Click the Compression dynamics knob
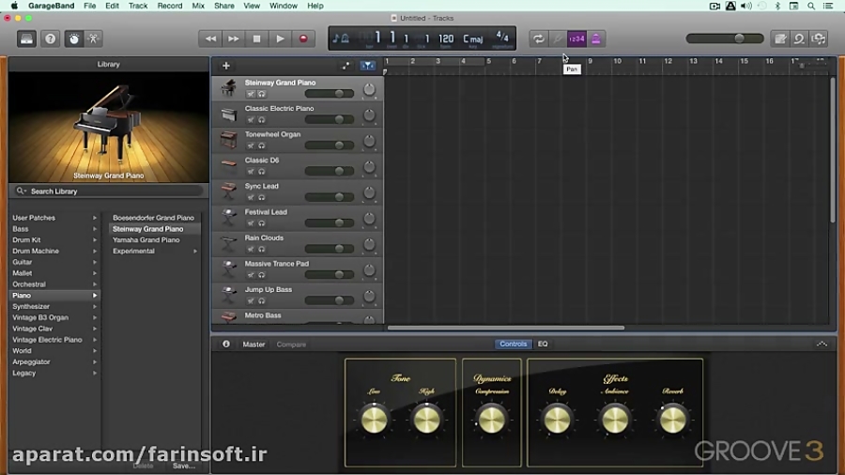The image size is (845, 475). coord(491,420)
